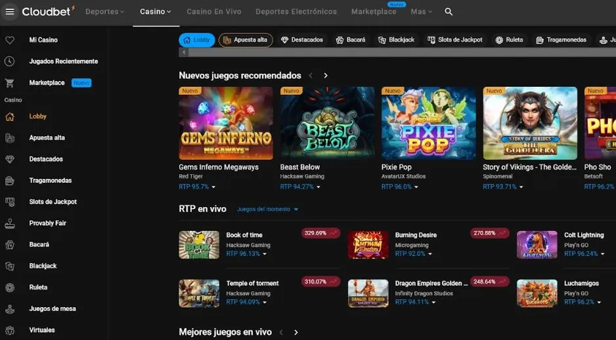The width and height of the screenshot is (616, 340).
Task: Open Colt Lightning game thumbnail
Action: coord(537,245)
